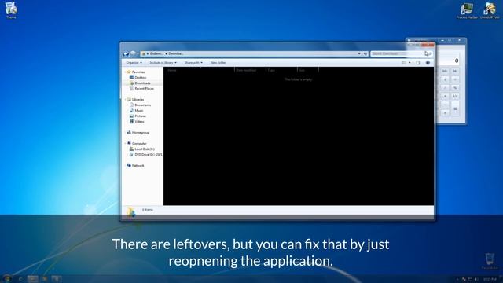Click the music note icon beside Music
Image resolution: width=503 pixels, height=283 pixels.
pos(131,110)
